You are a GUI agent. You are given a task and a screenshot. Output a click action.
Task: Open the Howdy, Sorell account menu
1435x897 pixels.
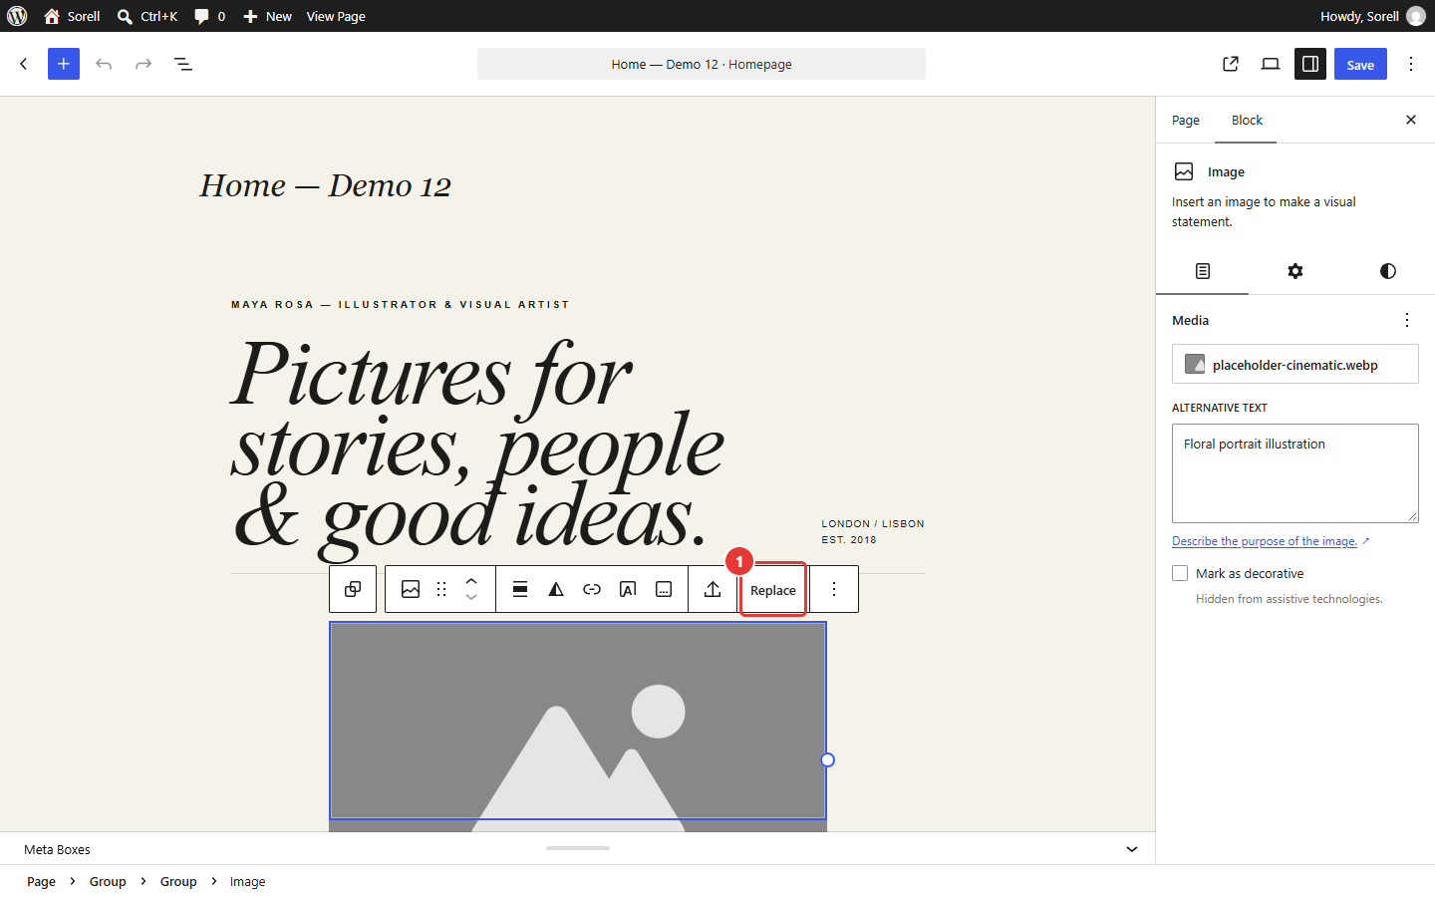click(x=1372, y=16)
